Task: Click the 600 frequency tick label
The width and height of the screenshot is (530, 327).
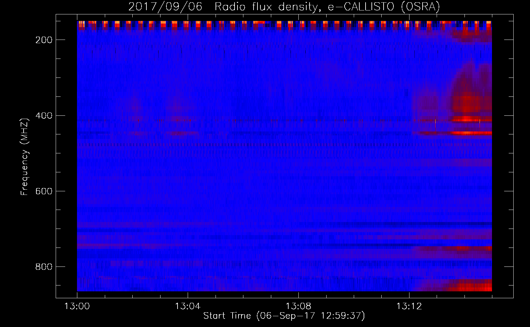Action: pyautogui.click(x=44, y=191)
